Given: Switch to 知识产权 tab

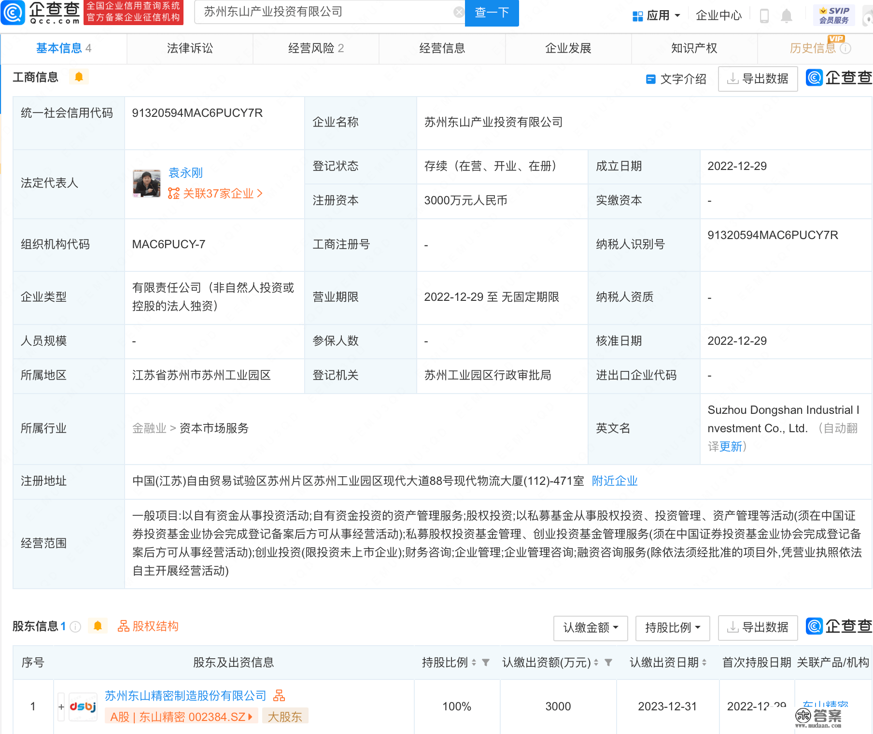Looking at the screenshot, I should pyautogui.click(x=694, y=48).
